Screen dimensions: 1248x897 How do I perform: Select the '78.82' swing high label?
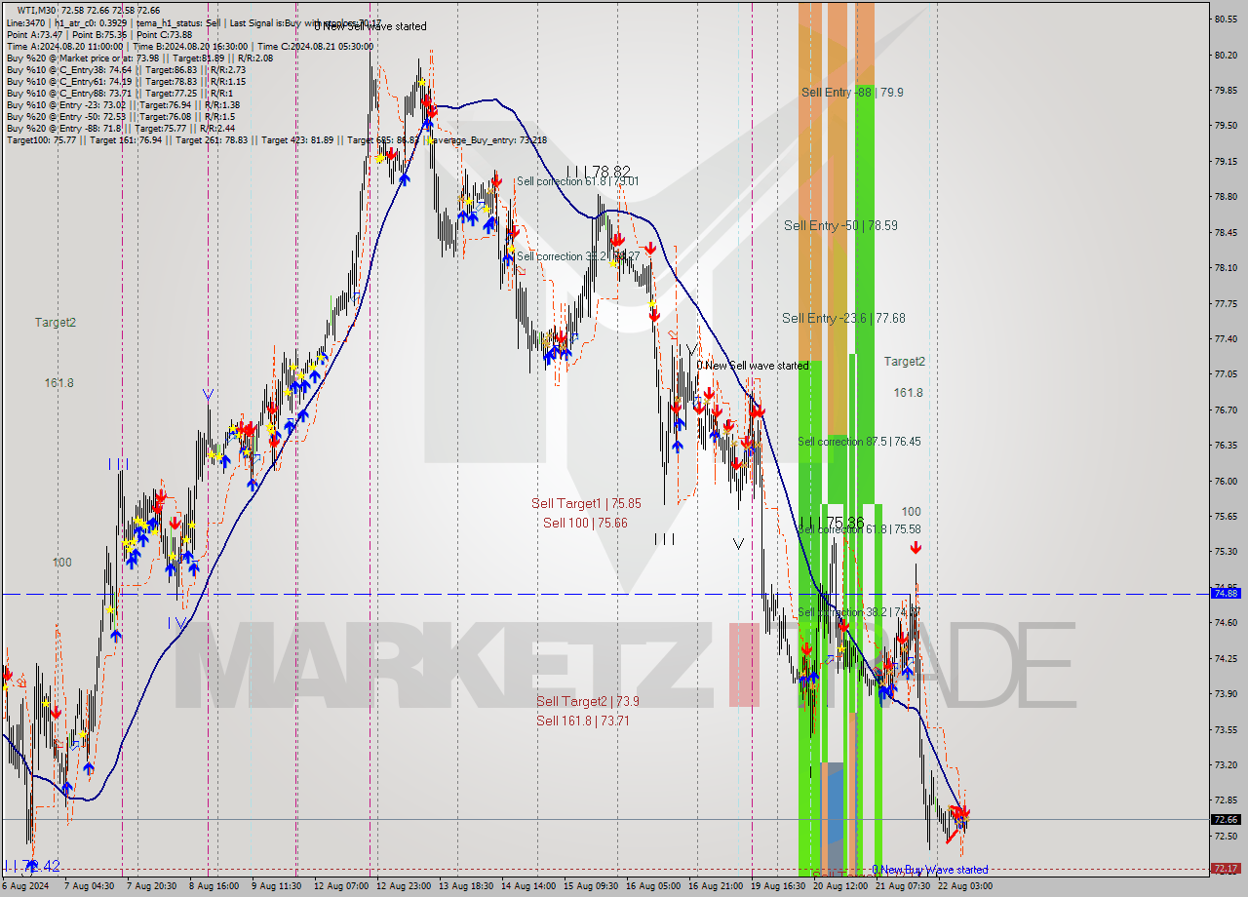point(611,172)
